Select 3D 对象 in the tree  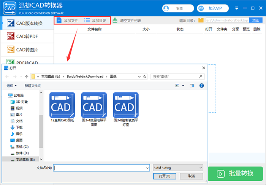click(x=19, y=102)
